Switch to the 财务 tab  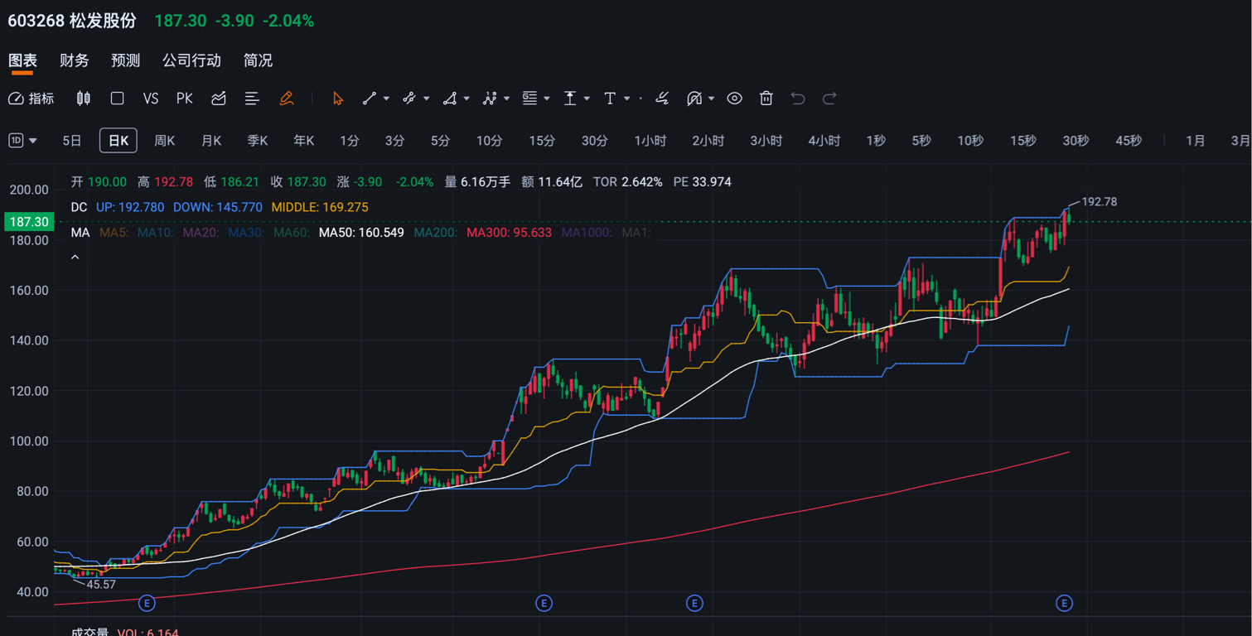[75, 60]
